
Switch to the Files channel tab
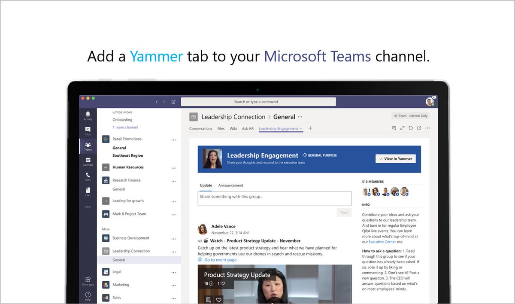pyautogui.click(x=221, y=128)
